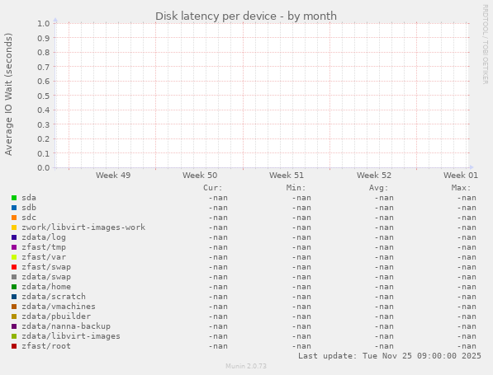Select the zfast/swap label
493x375 pixels.
pos(46,267)
